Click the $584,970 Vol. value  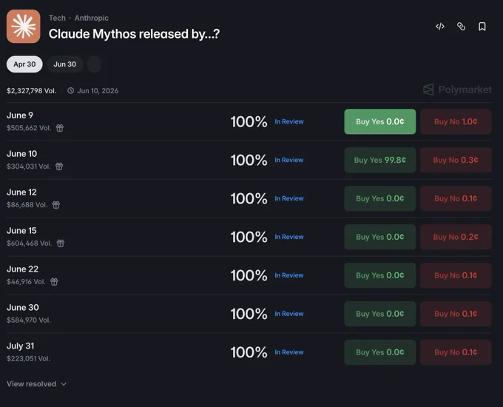click(29, 320)
